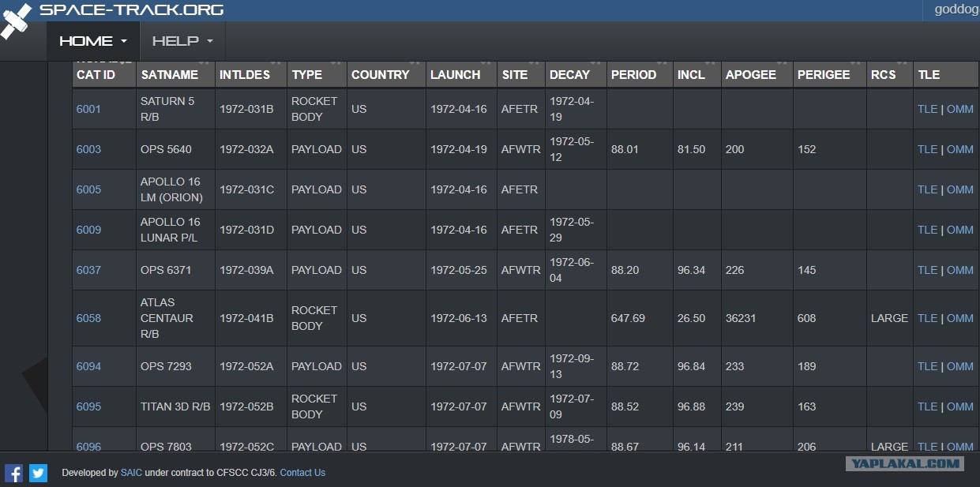
Task: Select the period value 647.69
Action: pyautogui.click(x=628, y=318)
